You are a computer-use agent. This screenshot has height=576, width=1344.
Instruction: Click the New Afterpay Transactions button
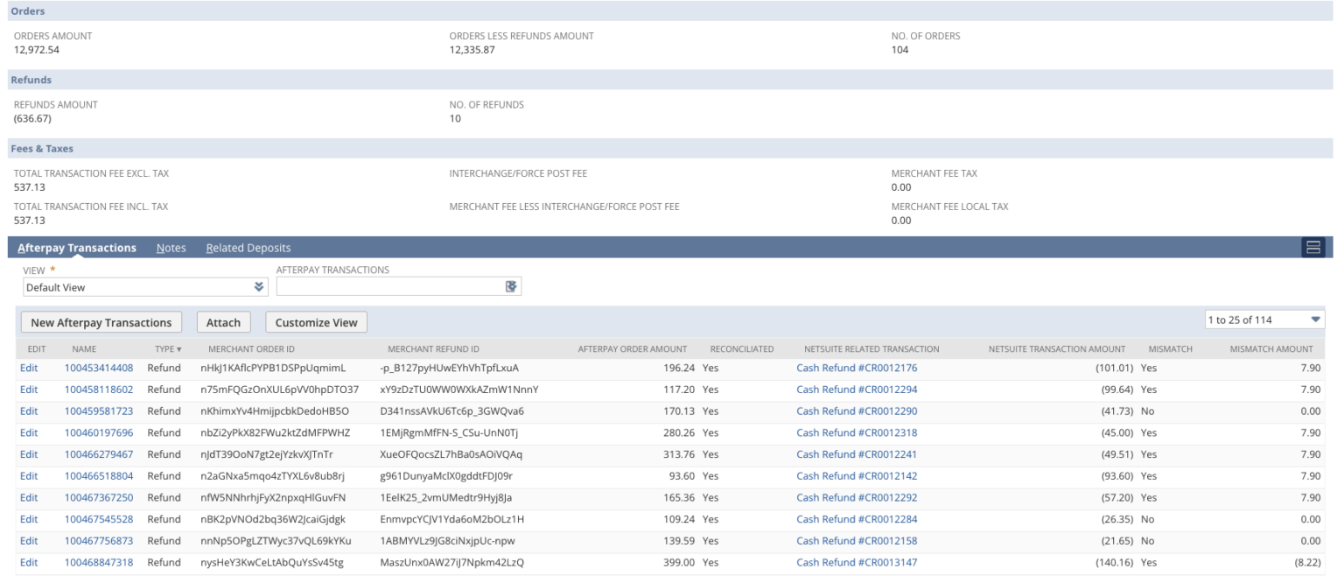click(101, 322)
